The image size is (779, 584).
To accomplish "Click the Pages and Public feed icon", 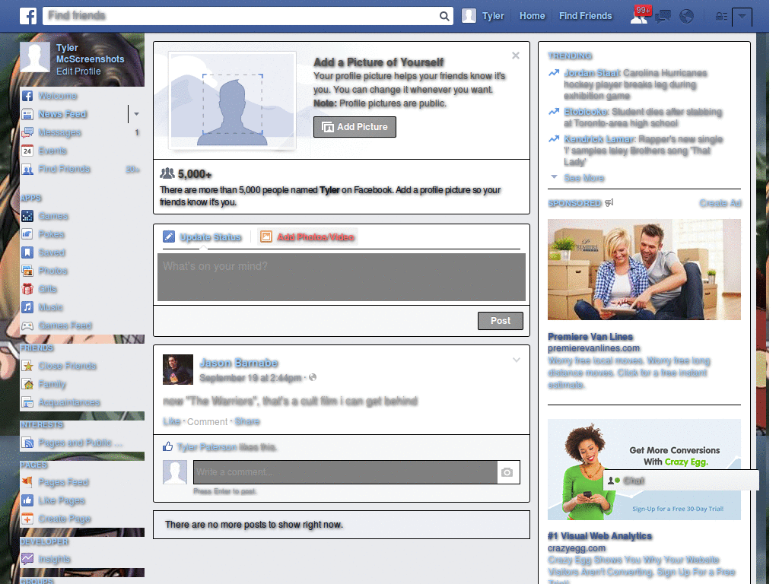I will [27, 443].
